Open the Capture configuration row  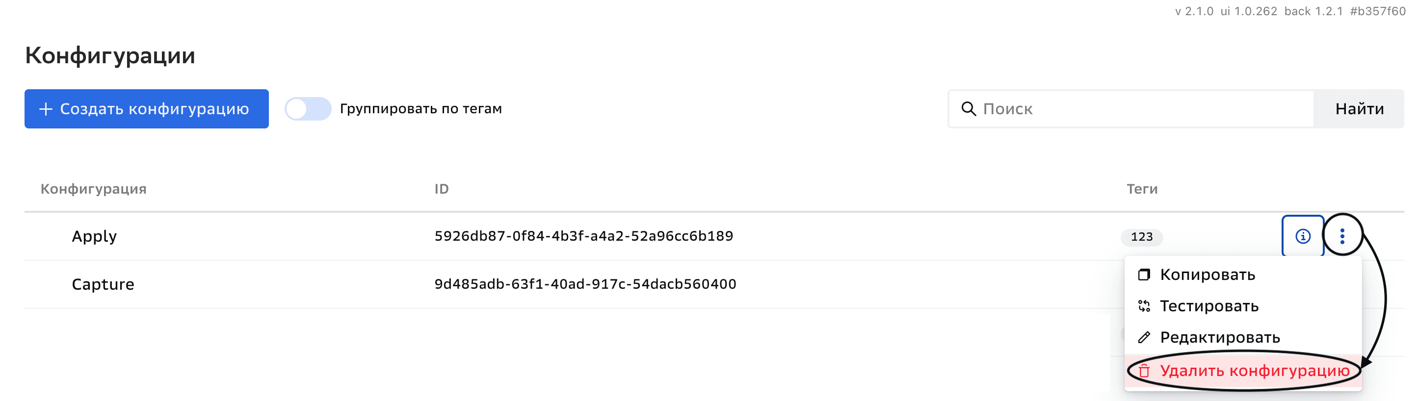103,284
